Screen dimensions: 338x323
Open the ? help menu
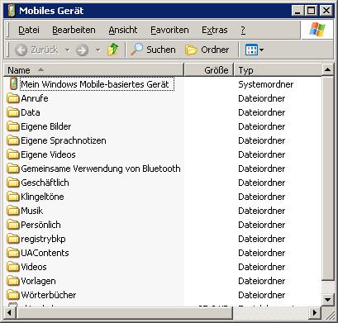coord(243,30)
